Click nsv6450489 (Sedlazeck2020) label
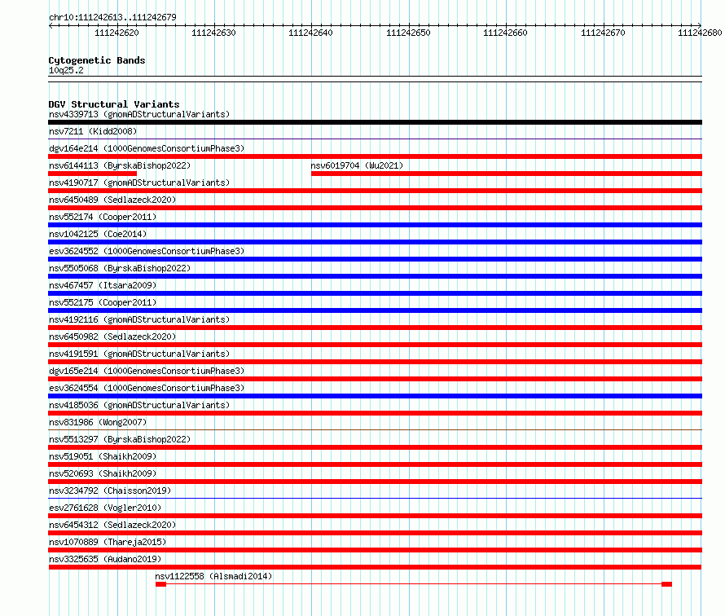This screenshot has height=616, width=725. pyautogui.click(x=112, y=200)
